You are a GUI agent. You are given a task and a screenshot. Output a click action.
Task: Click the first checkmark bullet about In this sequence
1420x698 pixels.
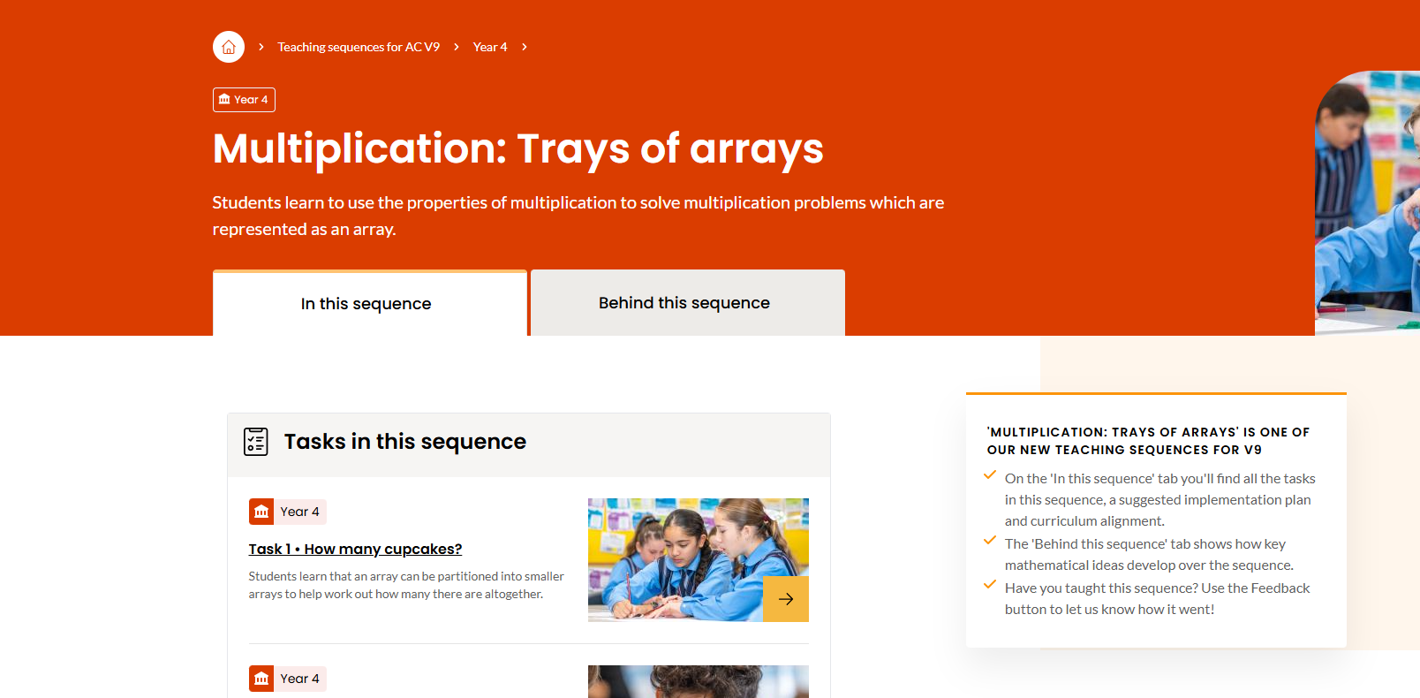point(990,475)
